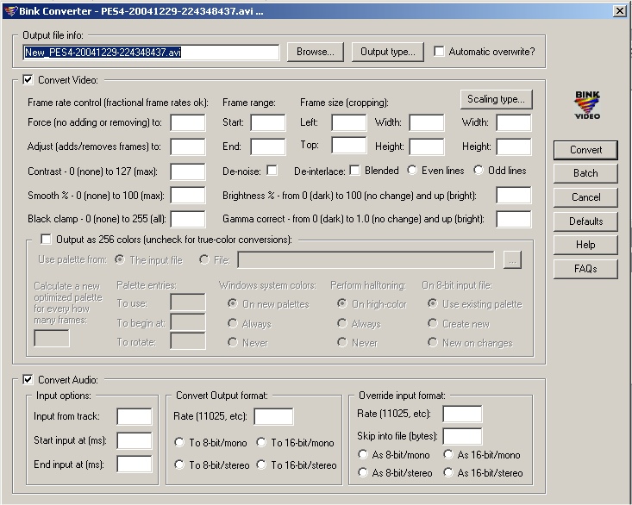632x505 pixels.
Task: Select Even lines de-interlace option
Action: (x=412, y=171)
